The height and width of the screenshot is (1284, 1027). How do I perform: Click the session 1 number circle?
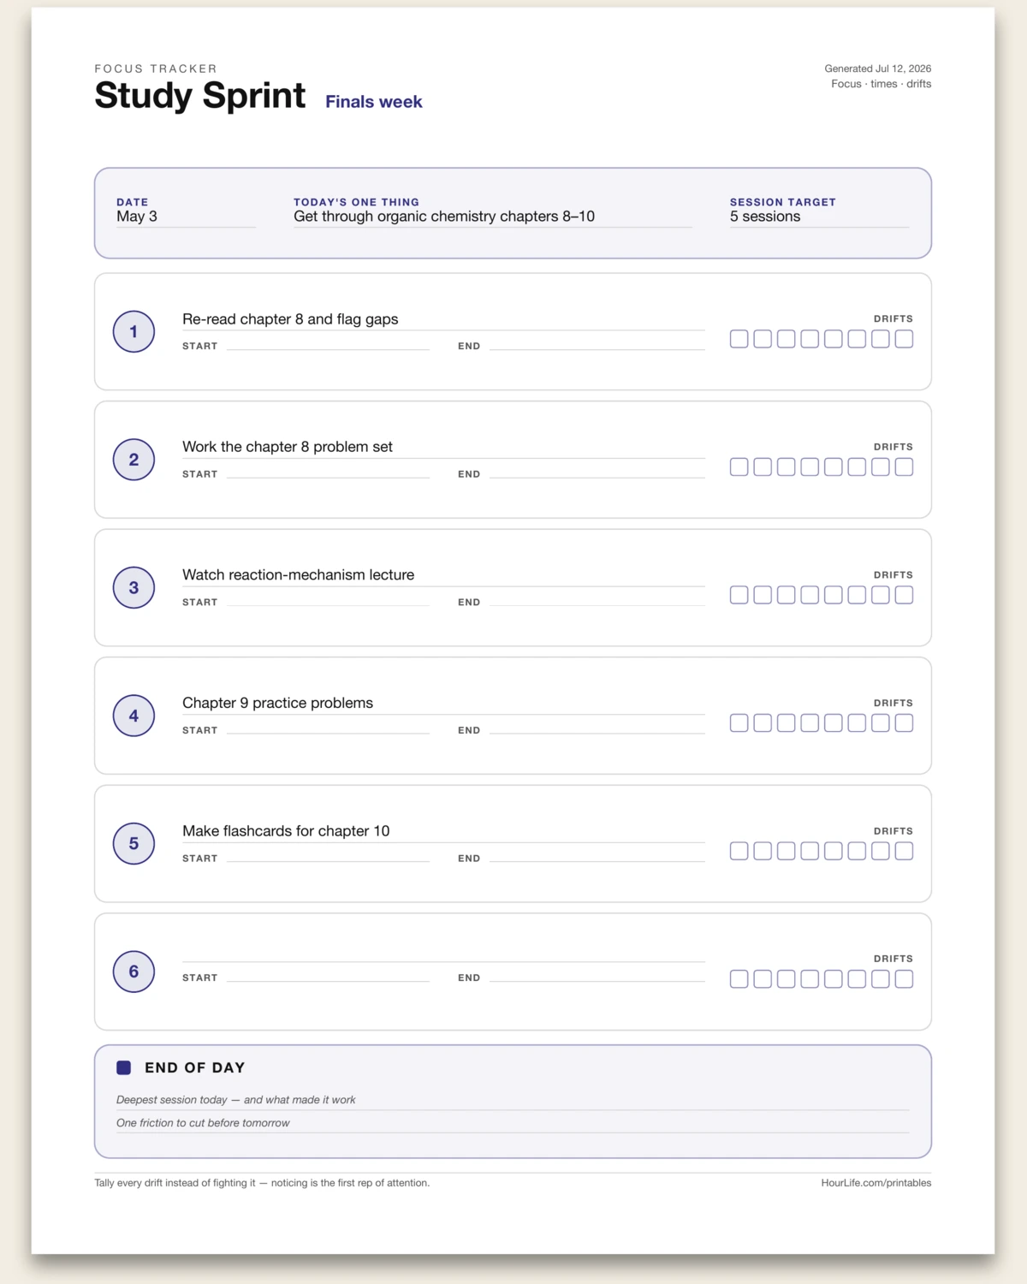click(x=134, y=331)
